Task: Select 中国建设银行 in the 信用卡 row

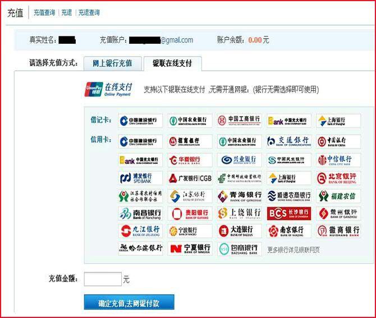Action: (140, 141)
